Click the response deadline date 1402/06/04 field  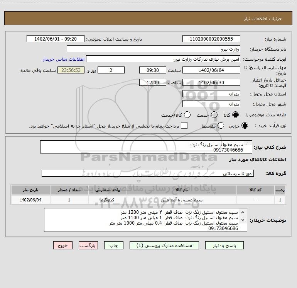(x=211, y=70)
